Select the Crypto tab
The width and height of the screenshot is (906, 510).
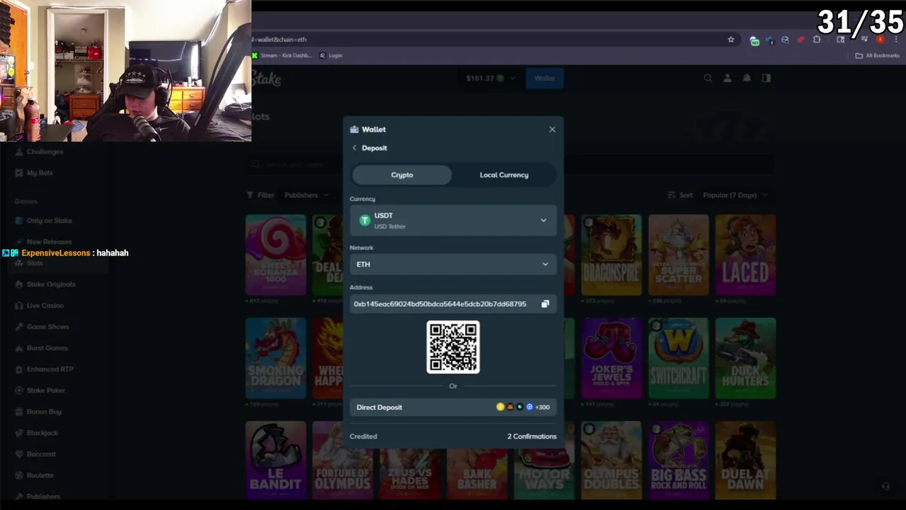click(x=402, y=175)
